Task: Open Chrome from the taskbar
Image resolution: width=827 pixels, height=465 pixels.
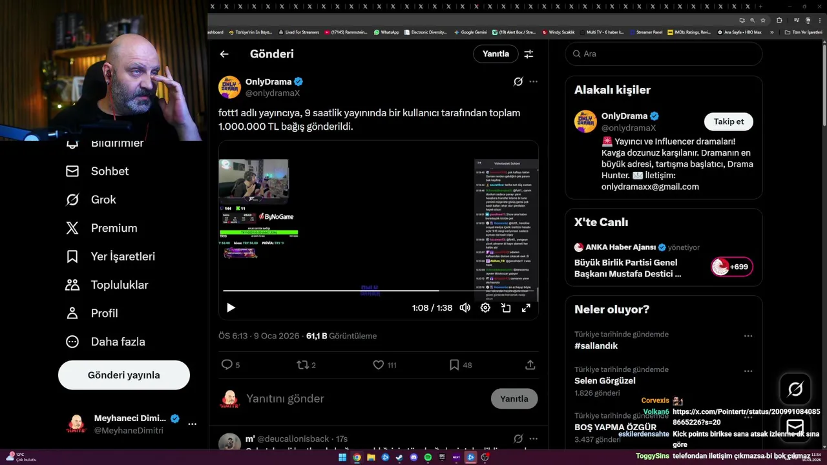Action: coord(357,457)
